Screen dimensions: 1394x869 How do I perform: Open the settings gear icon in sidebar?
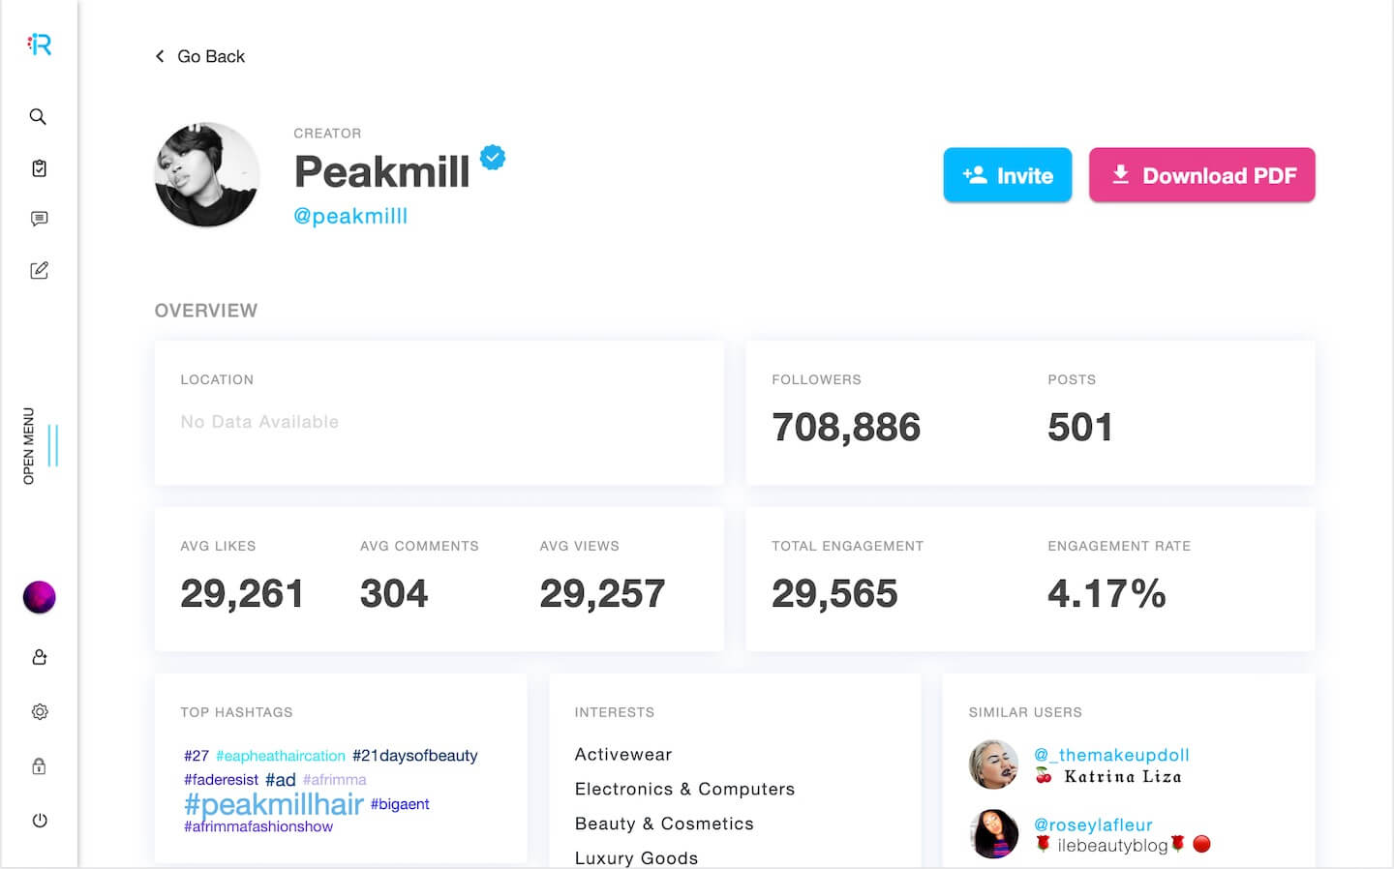tap(39, 711)
